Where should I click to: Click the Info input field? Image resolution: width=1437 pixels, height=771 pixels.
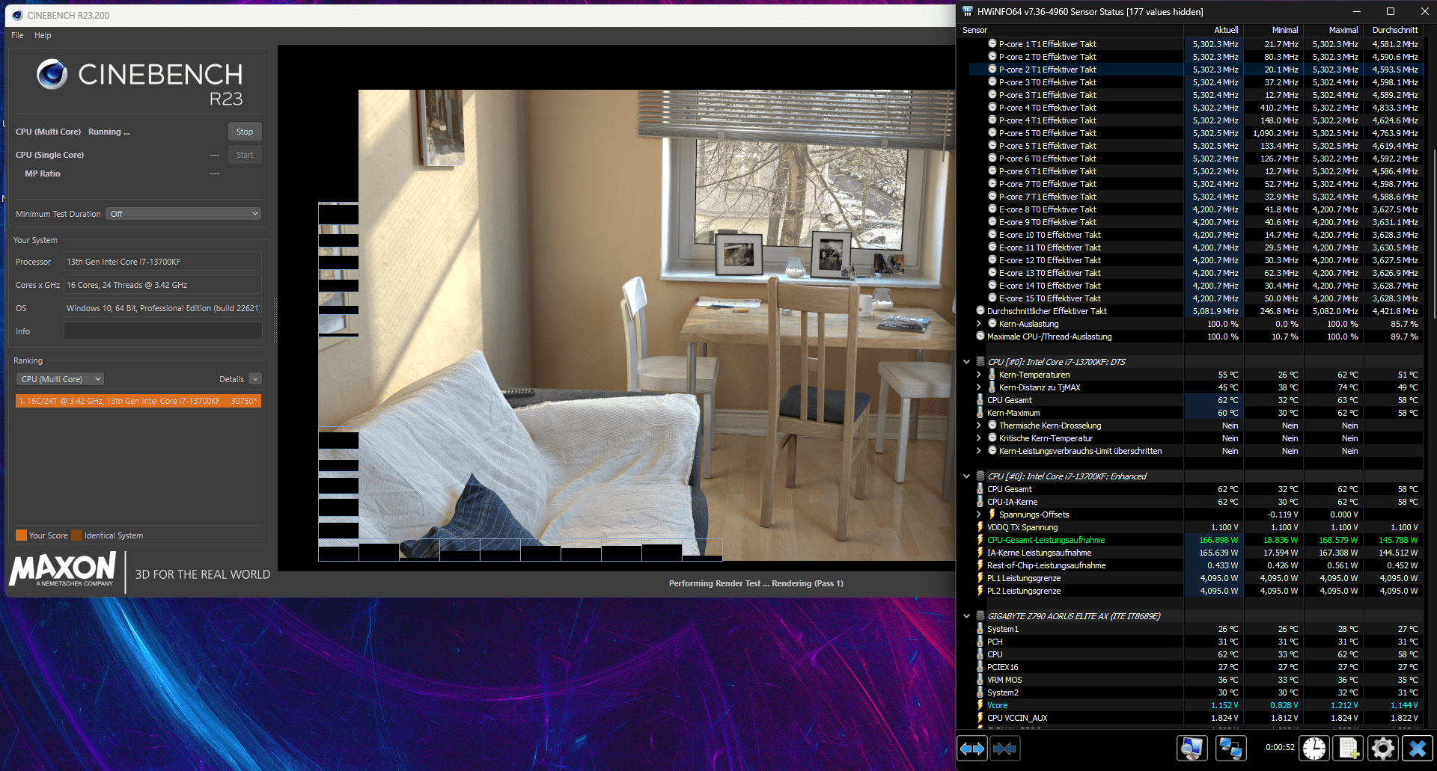pyautogui.click(x=163, y=331)
